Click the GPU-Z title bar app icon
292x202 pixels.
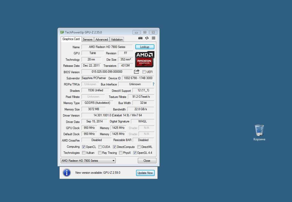(62, 32)
